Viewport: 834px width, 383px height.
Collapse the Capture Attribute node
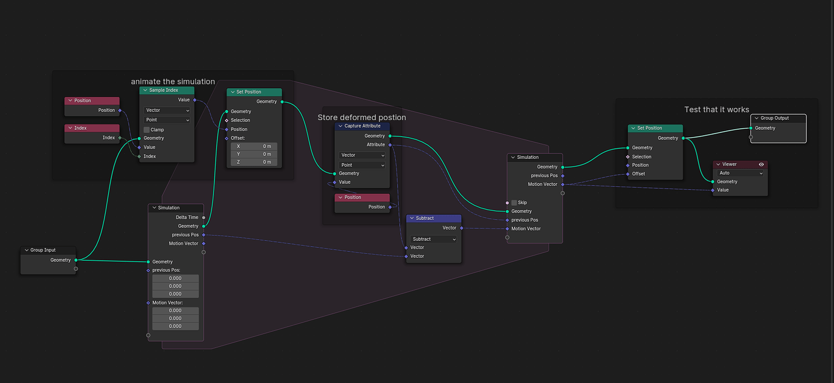point(340,126)
